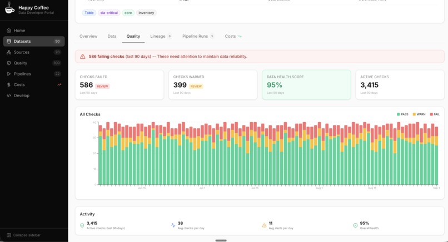Click the Sources count badge 20
448x242 pixels.
tap(57, 52)
